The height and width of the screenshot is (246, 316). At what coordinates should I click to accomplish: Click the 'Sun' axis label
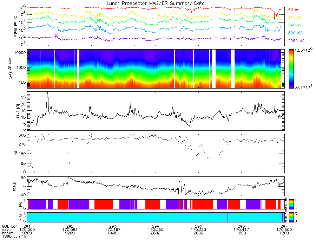[x=20, y=217]
